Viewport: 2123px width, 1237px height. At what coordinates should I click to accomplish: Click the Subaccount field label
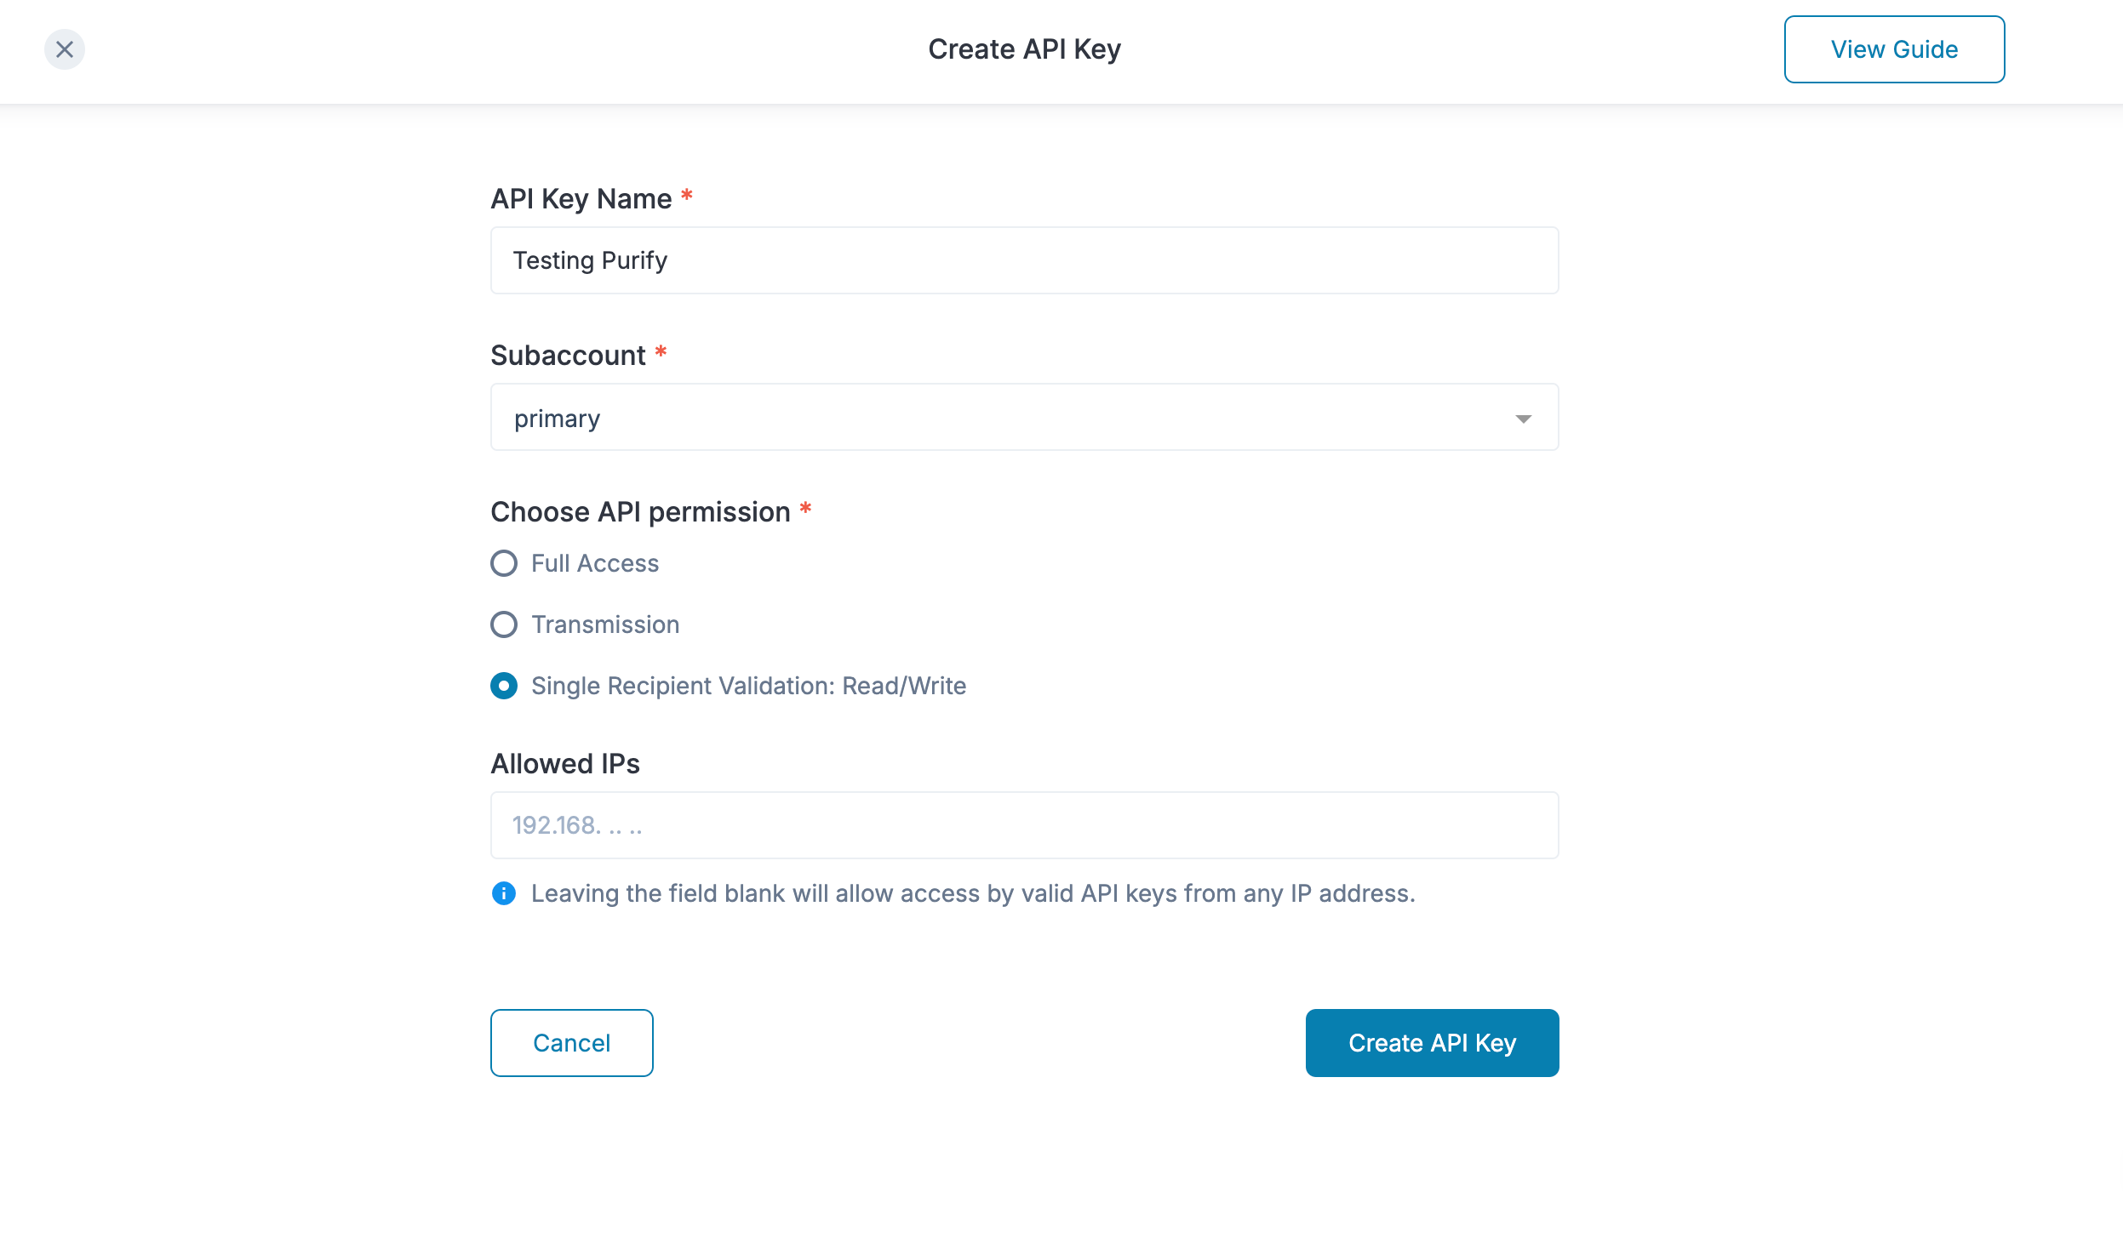click(568, 356)
